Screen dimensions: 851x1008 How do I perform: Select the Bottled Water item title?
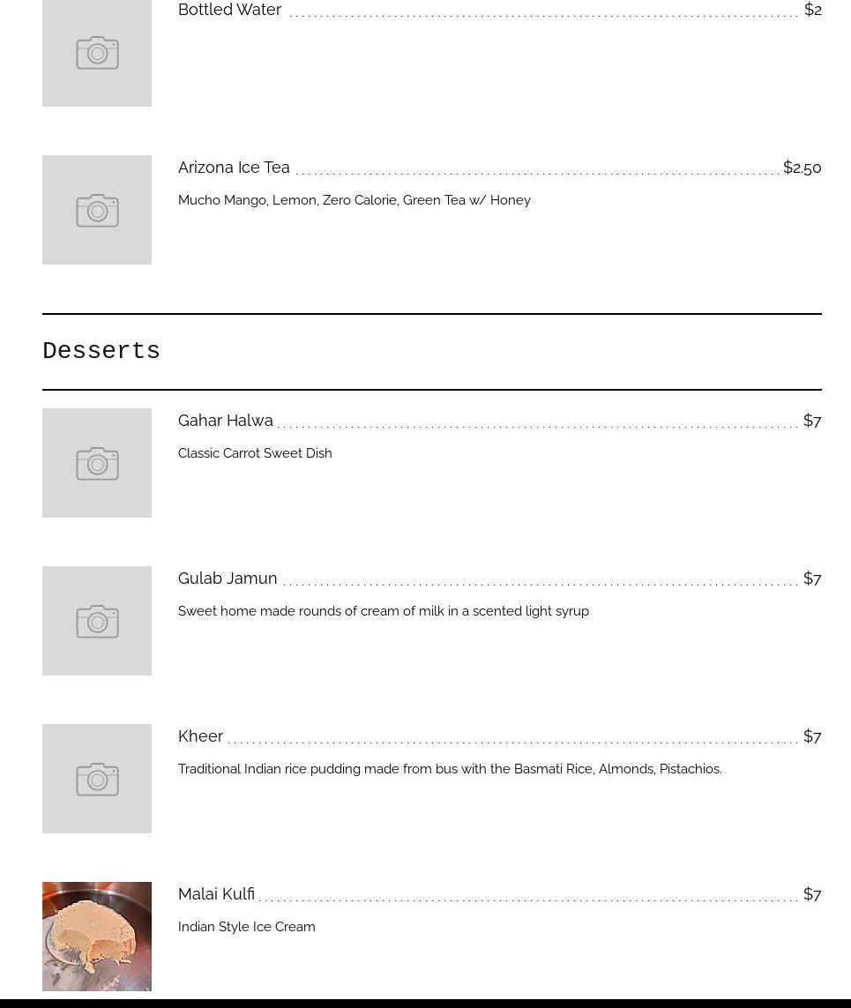point(229,10)
